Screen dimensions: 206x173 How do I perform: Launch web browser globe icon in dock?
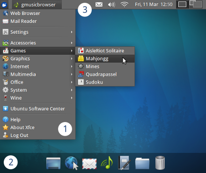(x=72, y=163)
